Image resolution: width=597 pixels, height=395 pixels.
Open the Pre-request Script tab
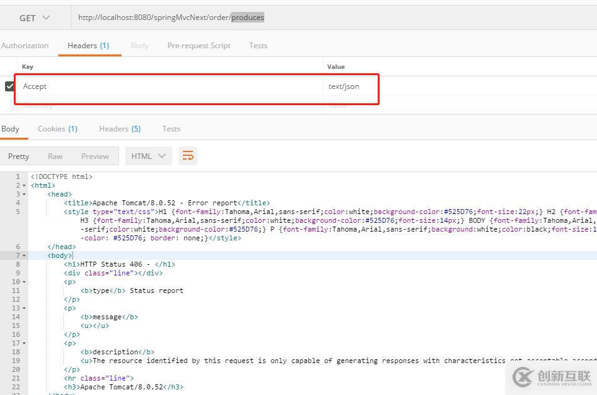coord(199,46)
